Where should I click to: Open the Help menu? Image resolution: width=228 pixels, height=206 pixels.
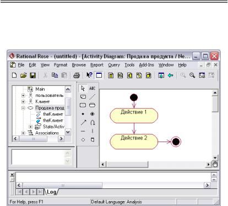coord(182,65)
